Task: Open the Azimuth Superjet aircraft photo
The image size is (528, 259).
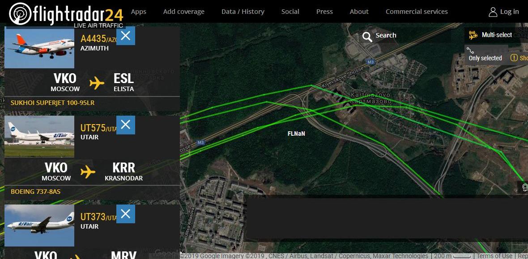Action: (39, 48)
